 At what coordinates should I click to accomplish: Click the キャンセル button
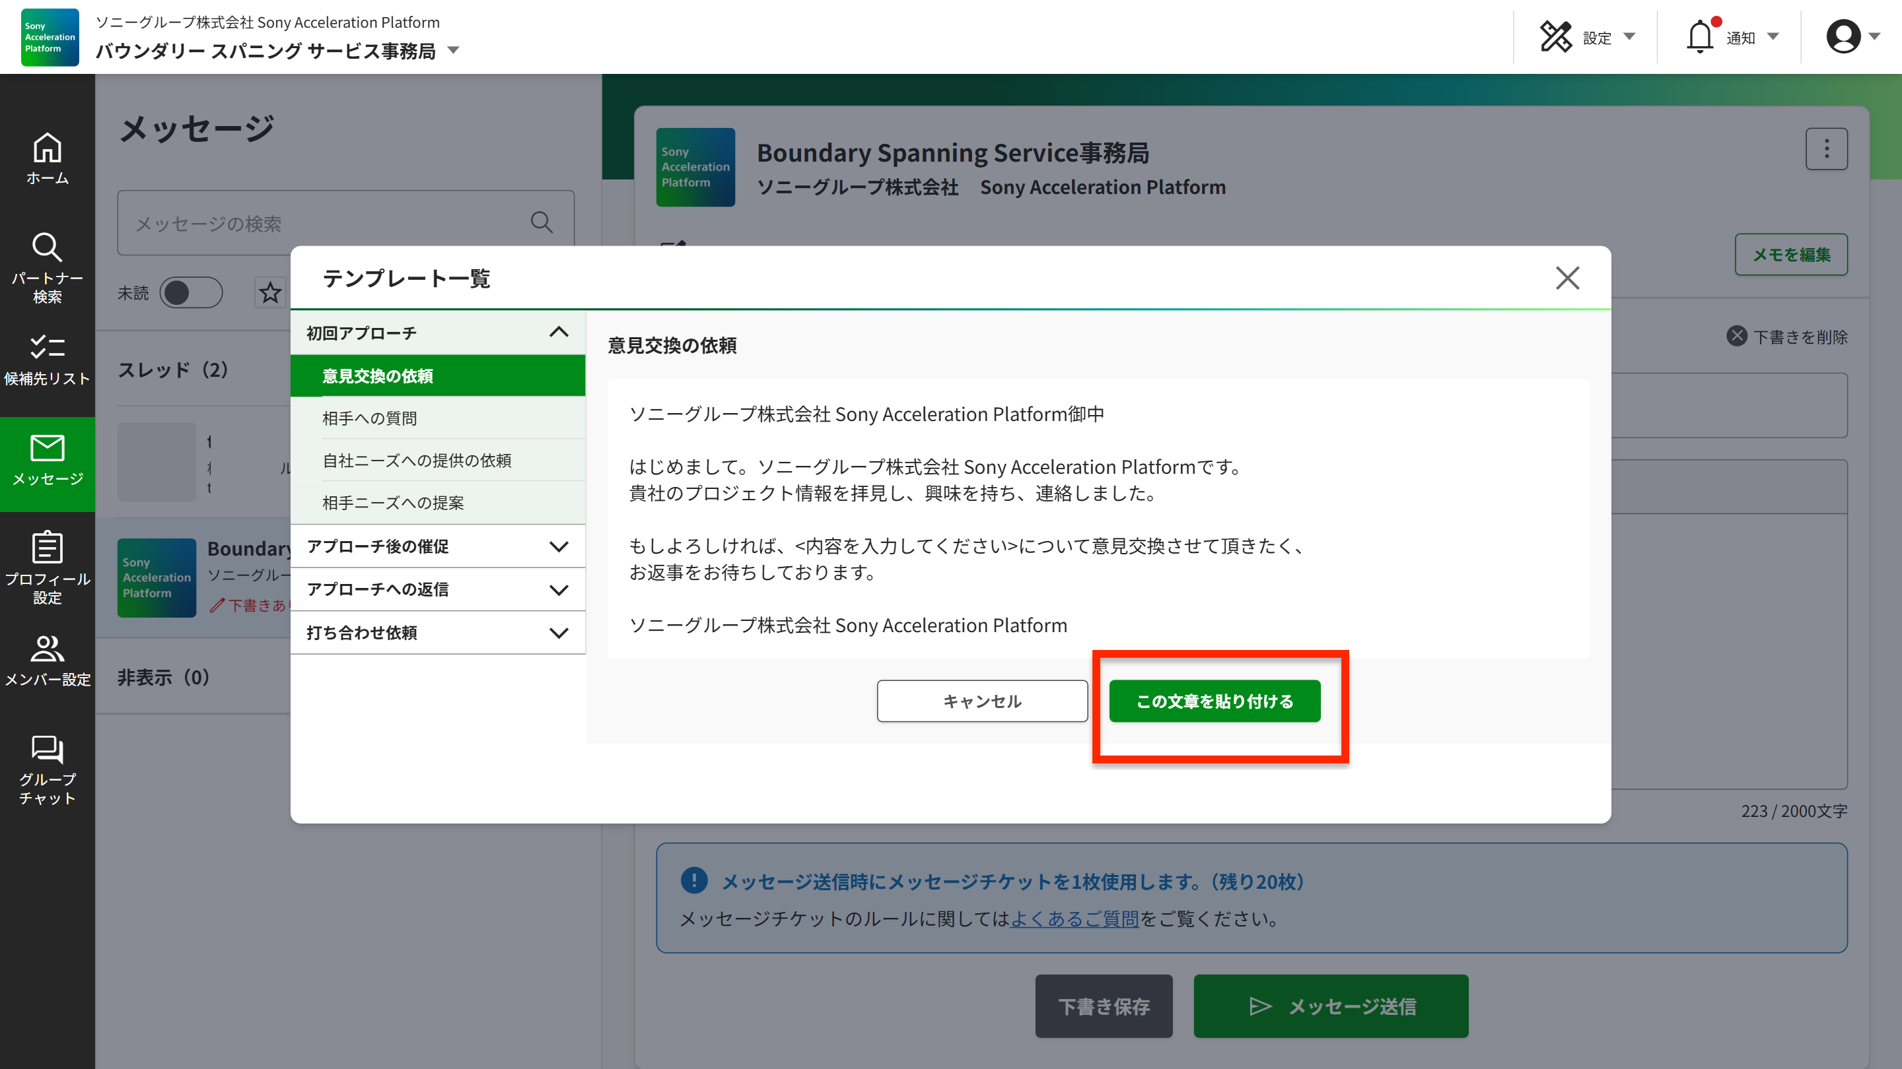click(981, 701)
